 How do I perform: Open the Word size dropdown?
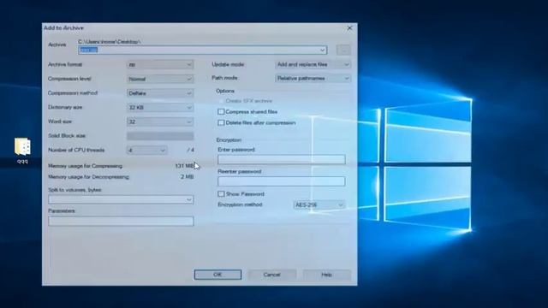(x=160, y=121)
